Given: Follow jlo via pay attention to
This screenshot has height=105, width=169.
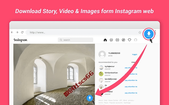Looking at the screenshot, I should coord(131,87).
